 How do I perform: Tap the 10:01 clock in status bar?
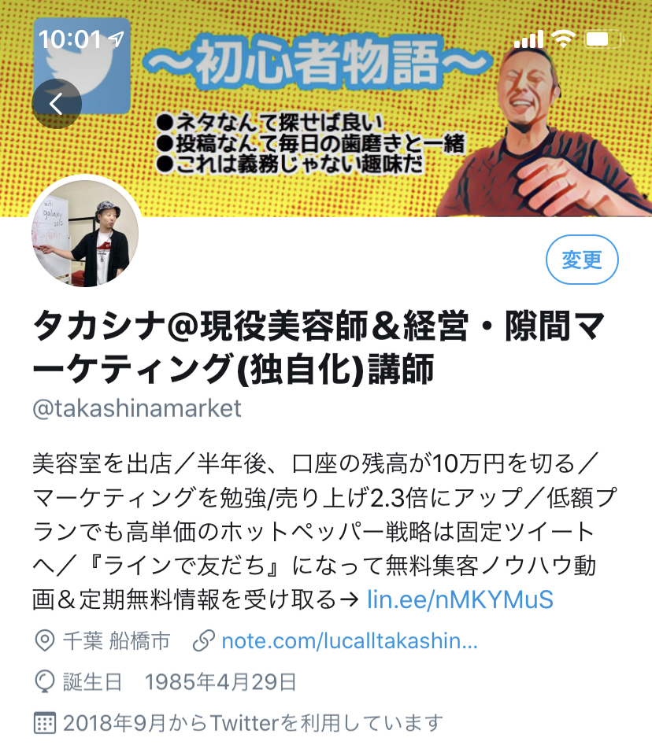click(70, 39)
